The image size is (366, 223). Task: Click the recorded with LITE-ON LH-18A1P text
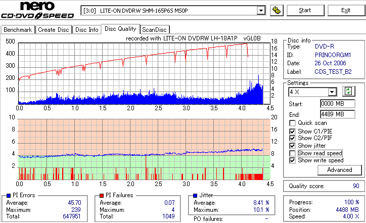(193, 38)
